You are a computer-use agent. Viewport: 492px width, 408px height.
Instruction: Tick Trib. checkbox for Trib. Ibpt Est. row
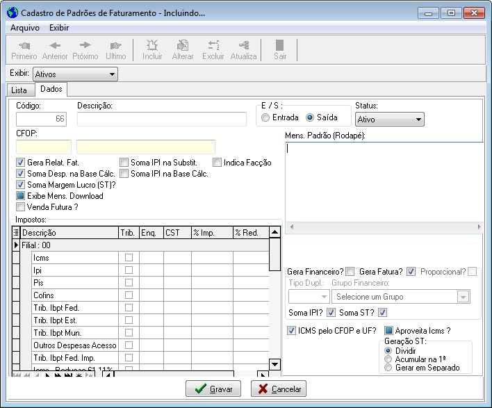point(129,320)
